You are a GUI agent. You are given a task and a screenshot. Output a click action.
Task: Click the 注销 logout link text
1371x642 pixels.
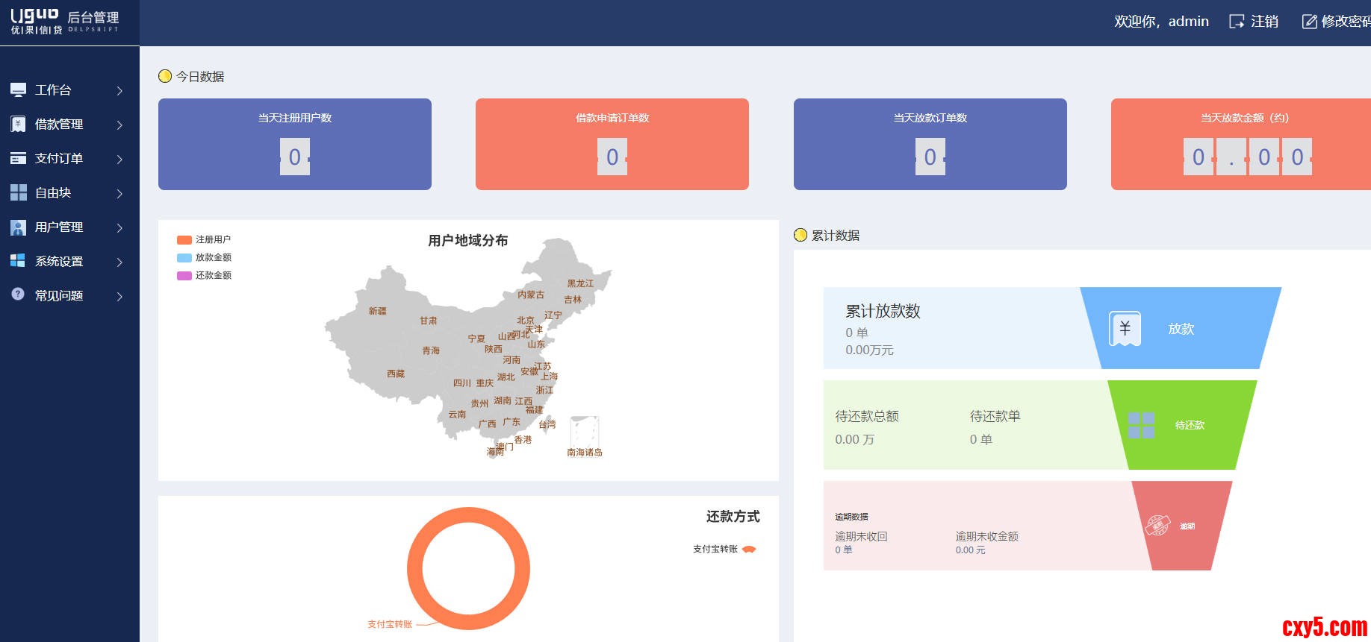tap(1264, 22)
